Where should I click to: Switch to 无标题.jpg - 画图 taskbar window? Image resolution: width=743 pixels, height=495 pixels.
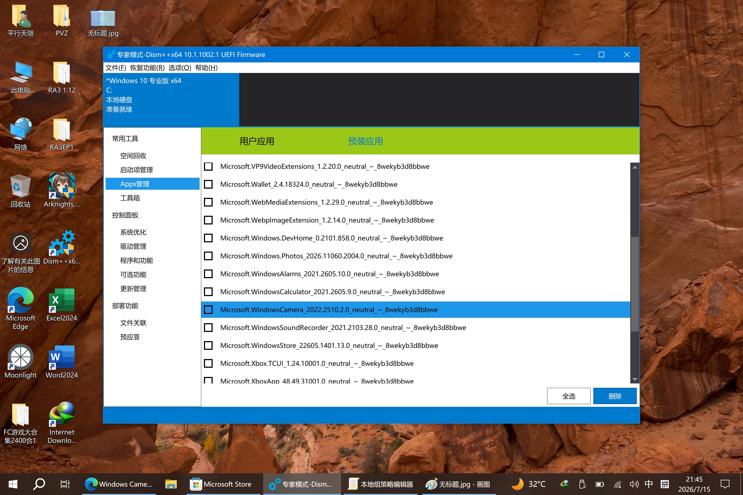(x=459, y=484)
